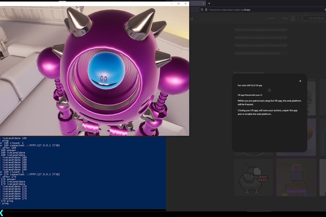Image resolution: width=326 pixels, height=217 pixels.
Task: Click the 'NFTs Gallery Thumbnail Preview' label
Action: pos(249,73)
